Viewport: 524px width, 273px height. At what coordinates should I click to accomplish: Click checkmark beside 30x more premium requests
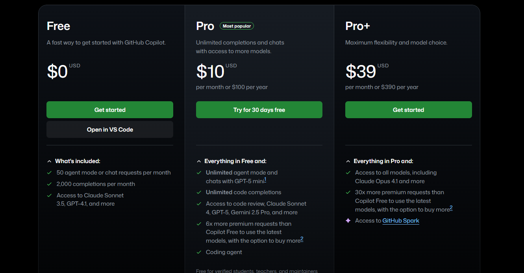coord(348,192)
